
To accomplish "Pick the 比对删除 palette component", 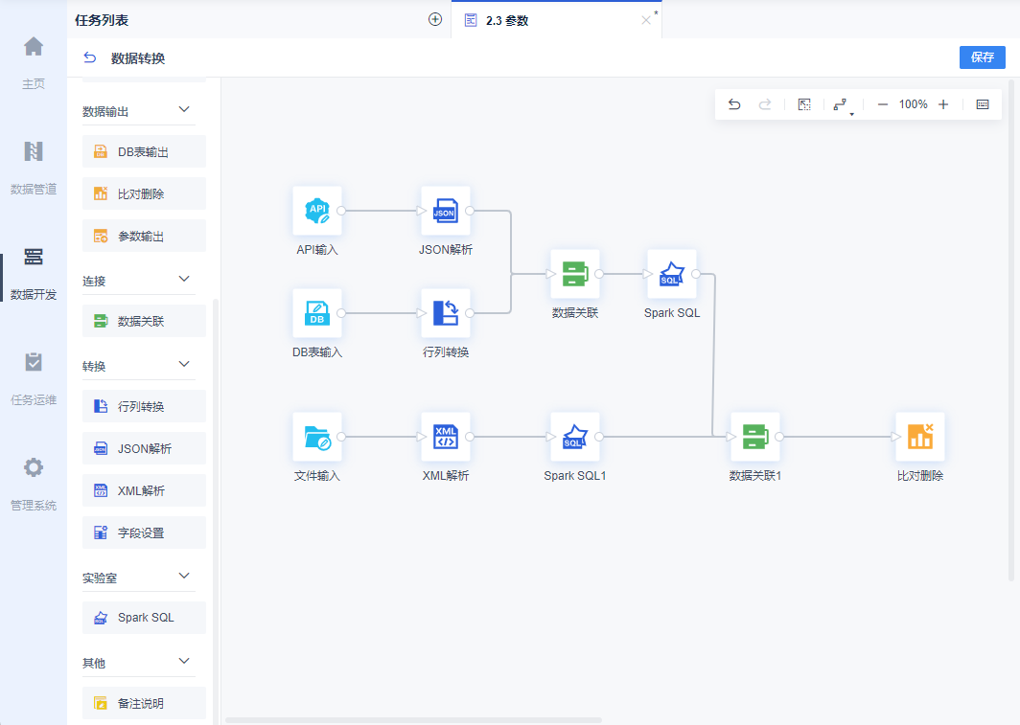I will (144, 193).
